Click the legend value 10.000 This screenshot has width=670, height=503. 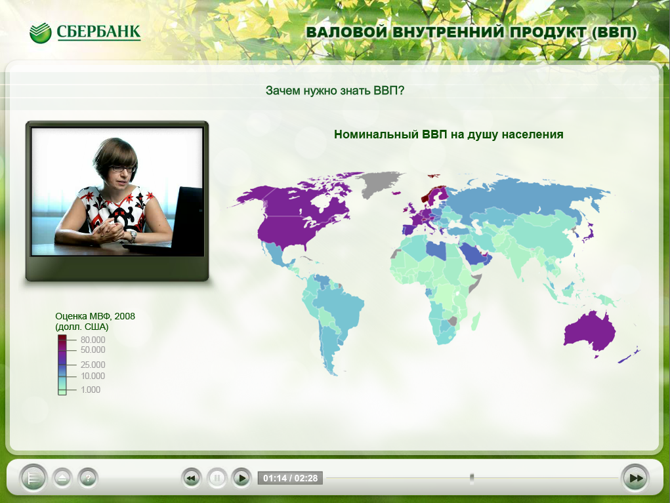pos(93,376)
